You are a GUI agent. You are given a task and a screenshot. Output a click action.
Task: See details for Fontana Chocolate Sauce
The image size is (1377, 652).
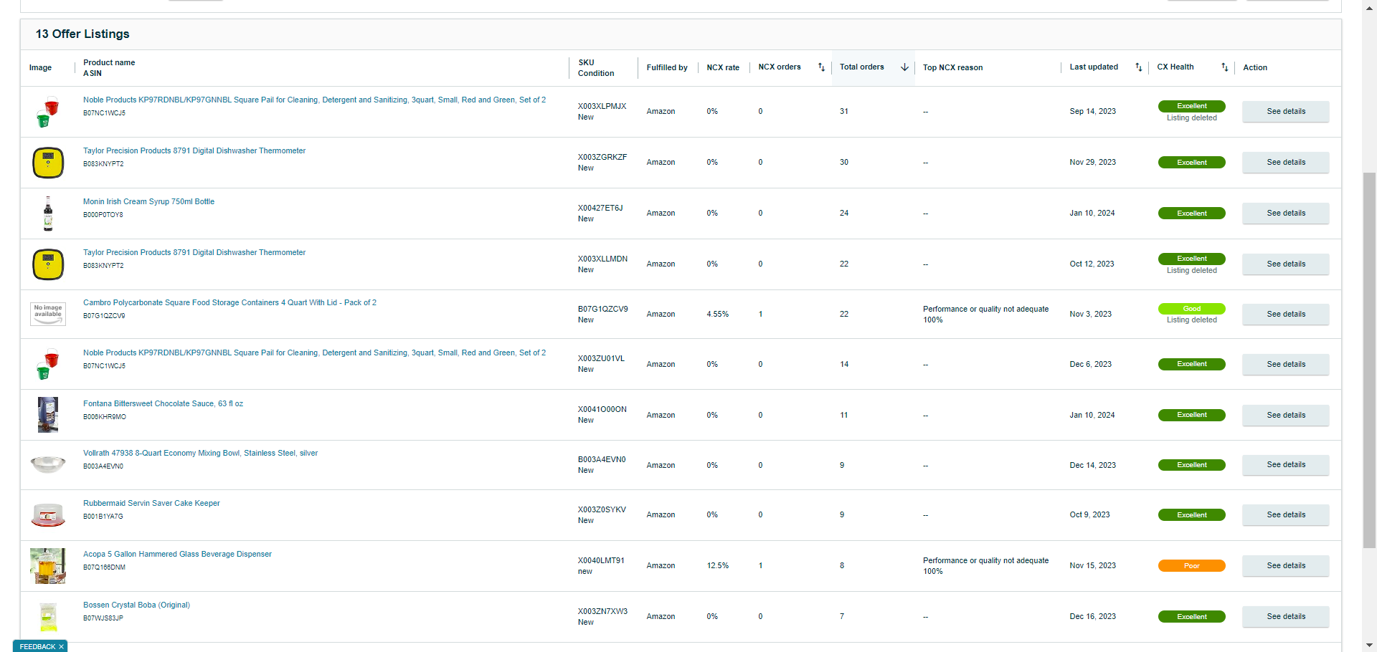pos(1285,416)
